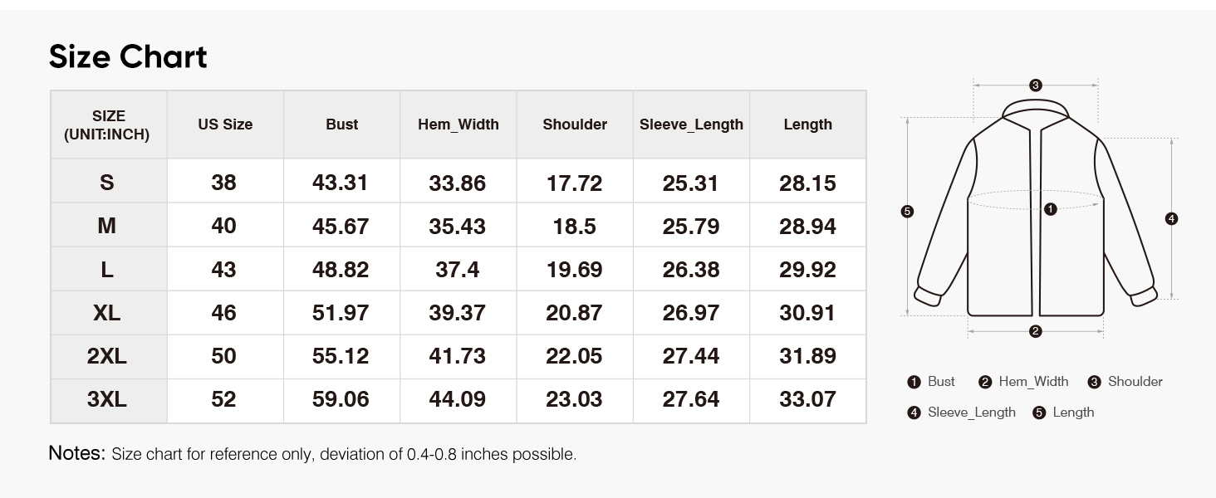Click the Bust value 43.31 for size S
Image resolution: width=1216 pixels, height=498 pixels.
341,183
